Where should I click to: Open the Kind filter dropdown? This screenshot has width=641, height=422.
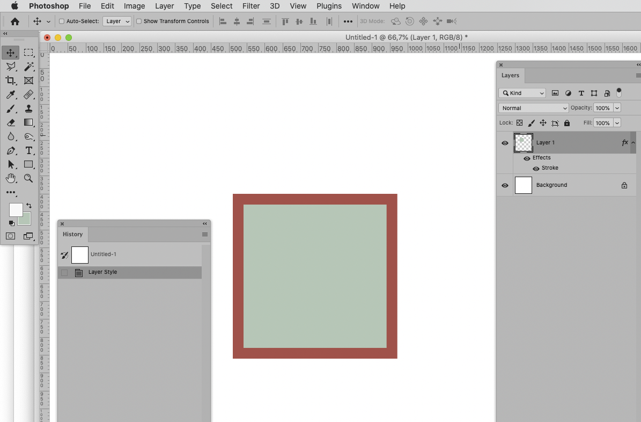tap(521, 92)
